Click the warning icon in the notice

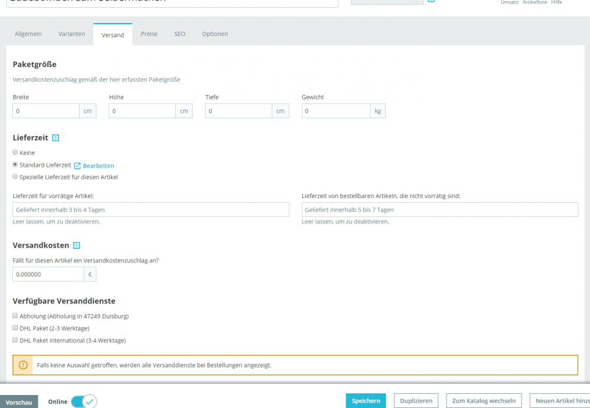(23, 365)
